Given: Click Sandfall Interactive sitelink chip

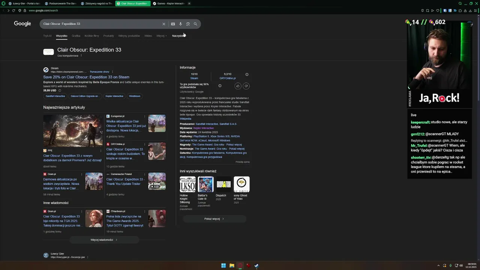Looking at the screenshot, I should click(55, 96).
